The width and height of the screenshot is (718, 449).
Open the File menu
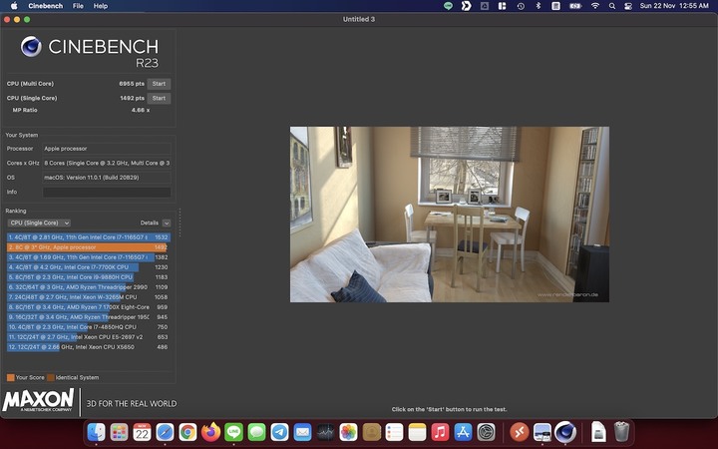point(78,6)
